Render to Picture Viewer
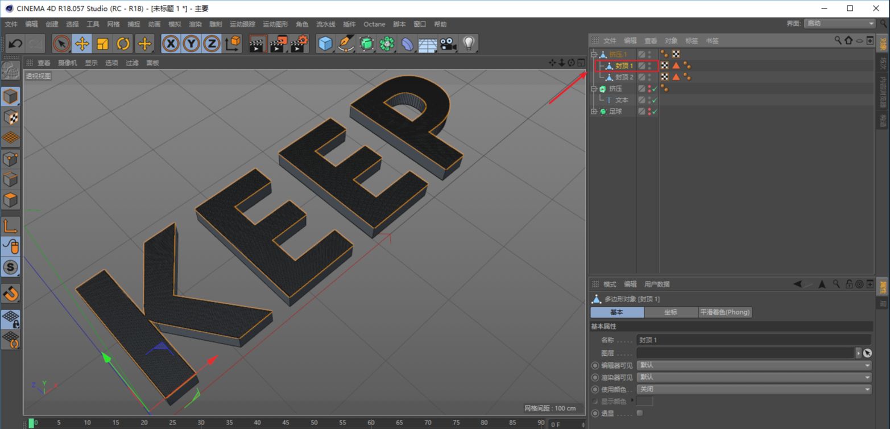The width and height of the screenshot is (890, 429). tap(279, 44)
